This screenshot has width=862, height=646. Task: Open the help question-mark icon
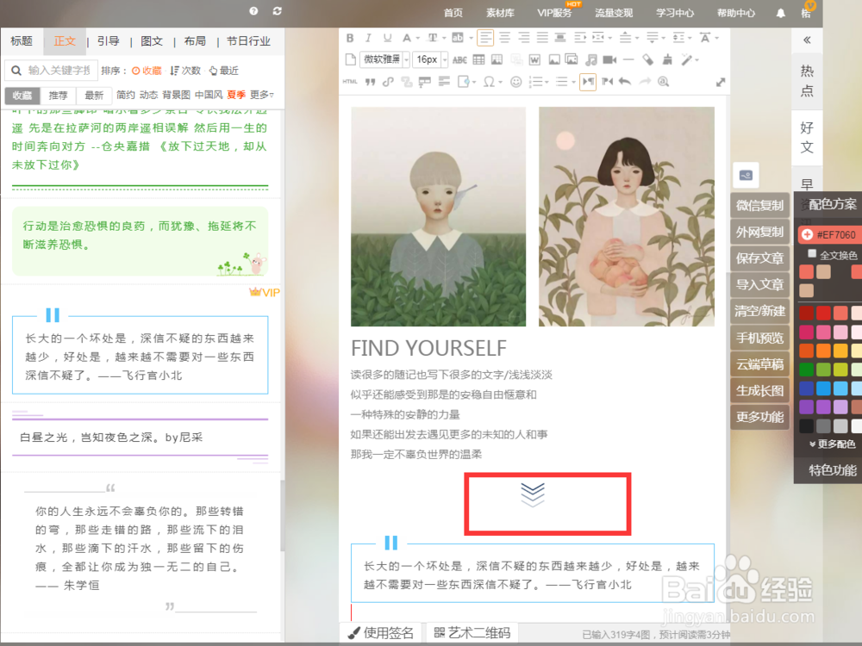point(253,11)
